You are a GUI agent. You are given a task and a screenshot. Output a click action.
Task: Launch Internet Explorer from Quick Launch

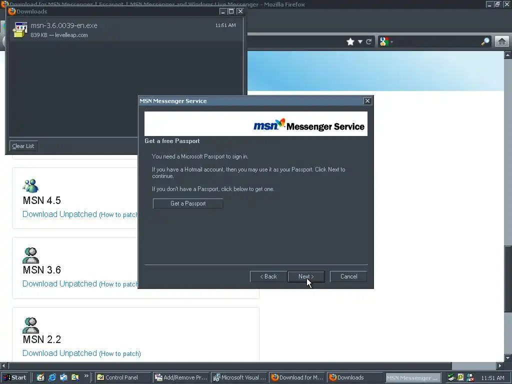tap(52, 377)
